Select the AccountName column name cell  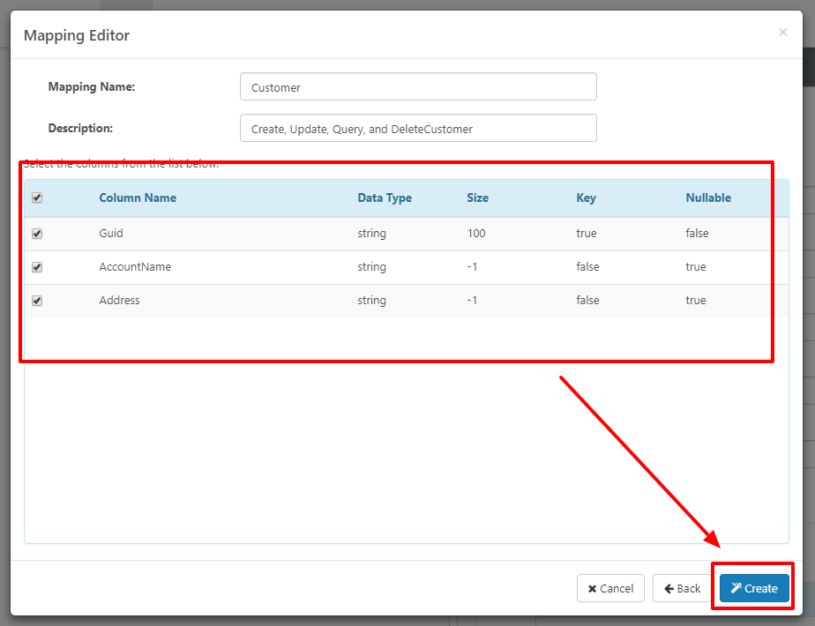[x=135, y=267]
